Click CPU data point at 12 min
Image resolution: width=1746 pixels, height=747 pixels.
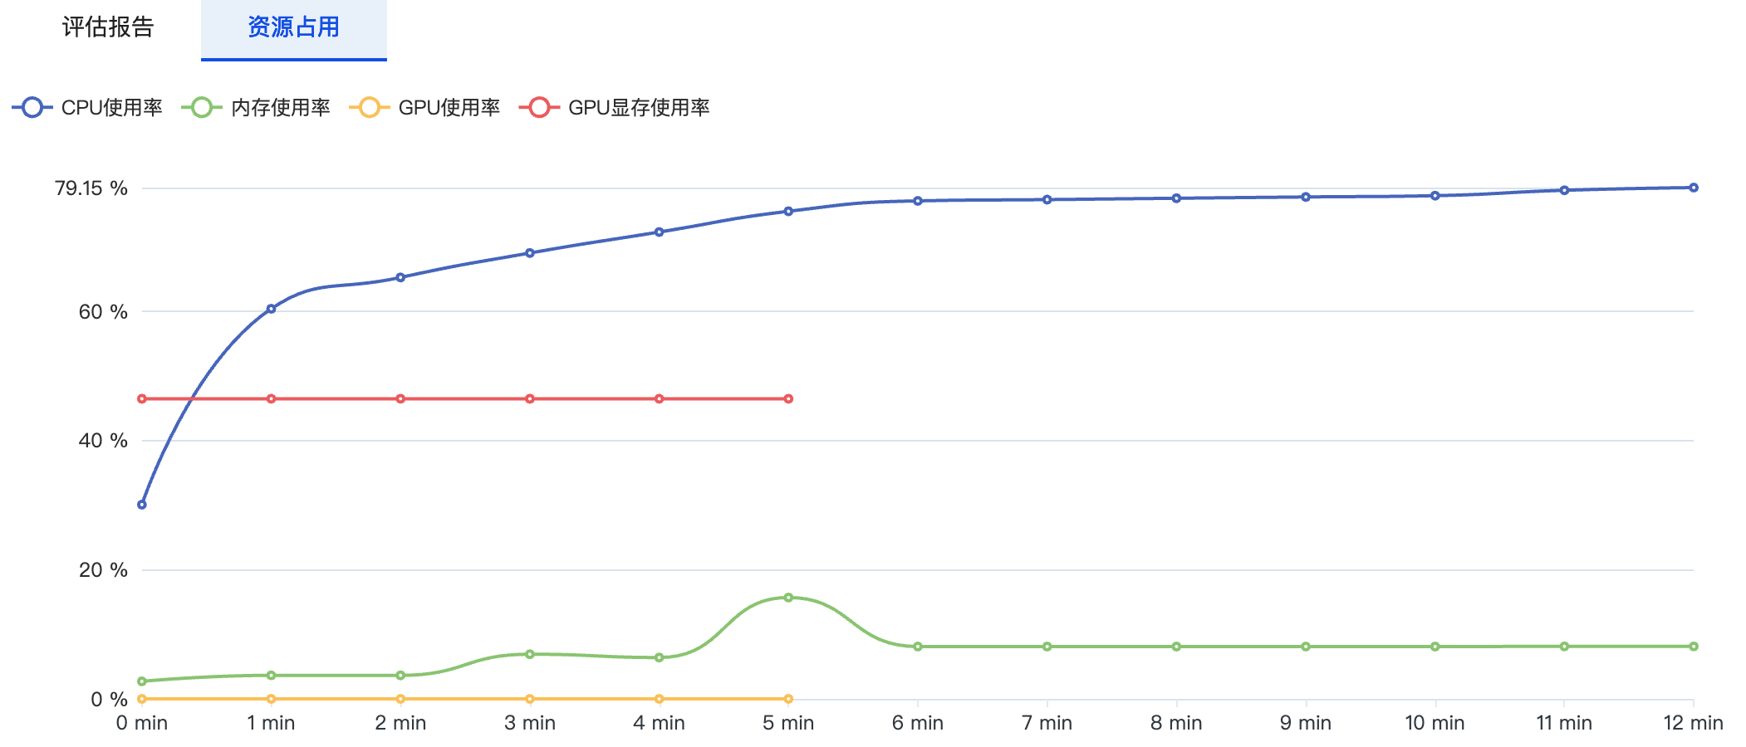[1694, 188]
